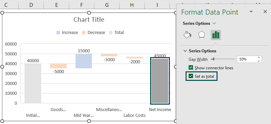Screen dimensions: 271x124
Task: Decrease Gap Width with the down spinner
Action: point(259,61)
